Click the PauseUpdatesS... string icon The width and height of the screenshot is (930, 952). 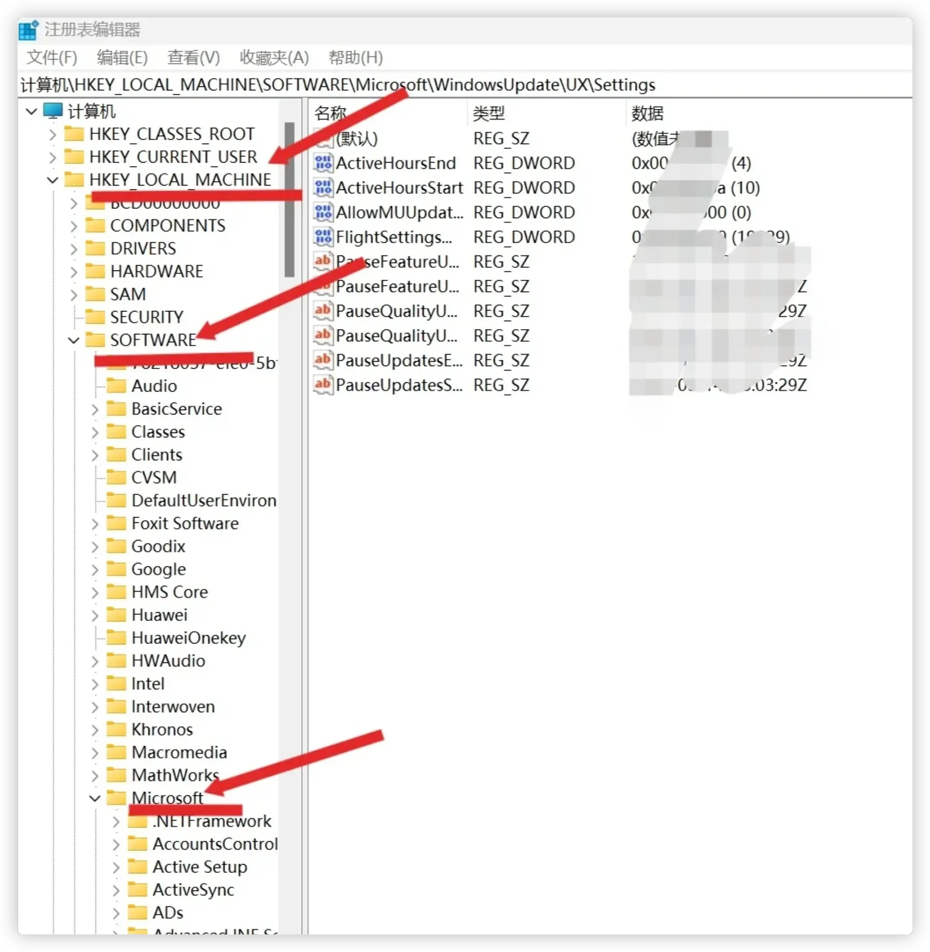click(323, 385)
